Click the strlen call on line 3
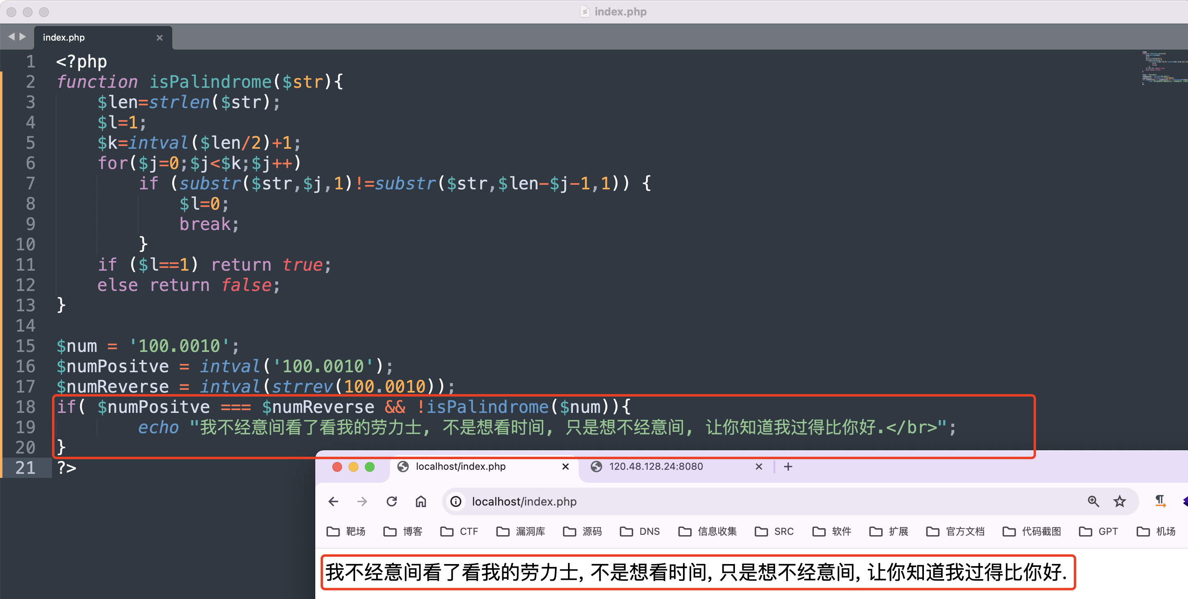 click(x=180, y=102)
